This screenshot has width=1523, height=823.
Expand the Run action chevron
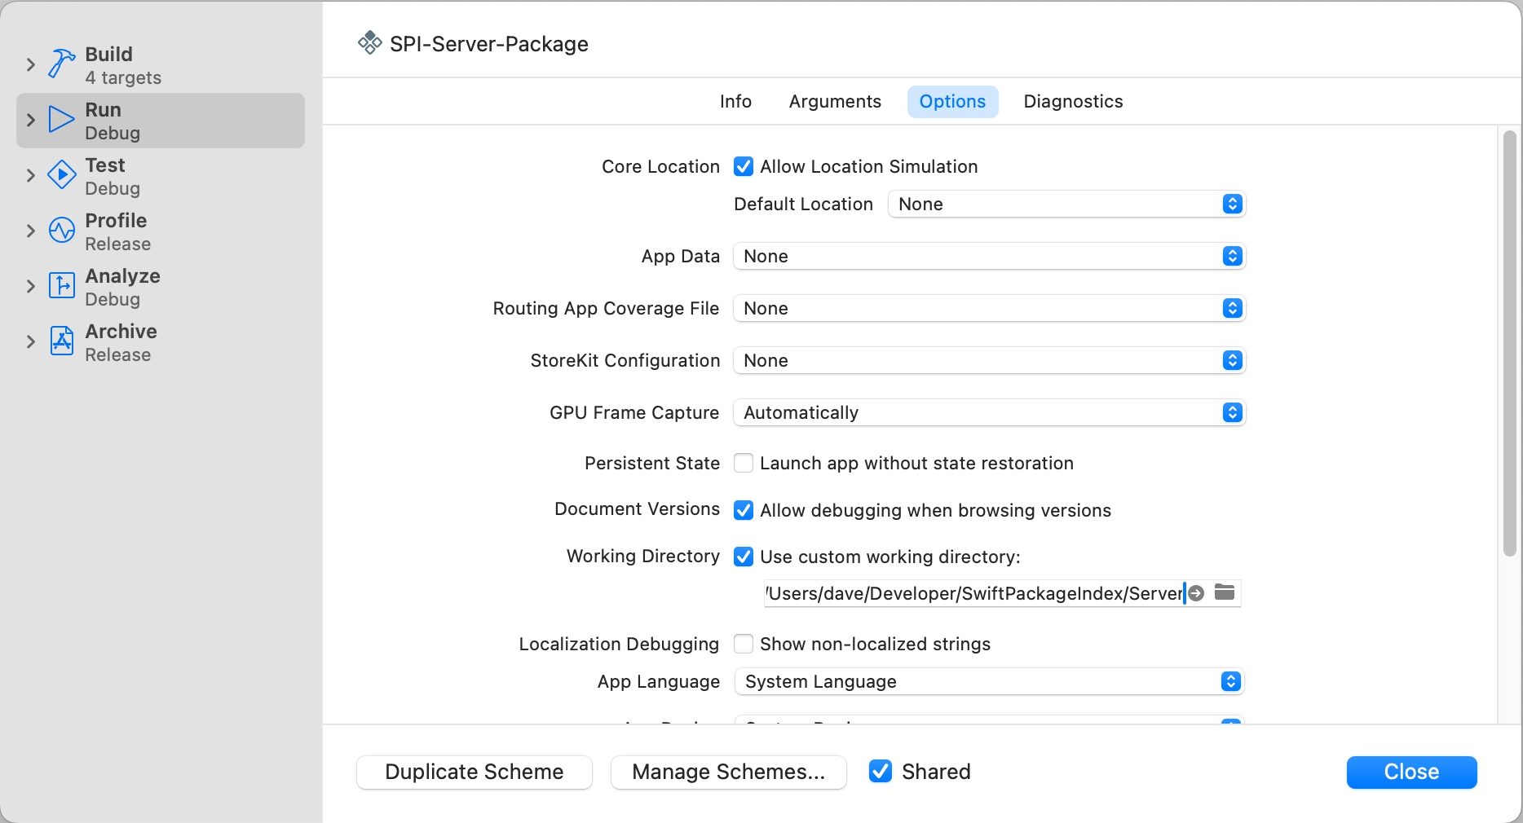coord(31,120)
